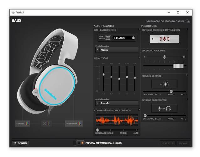This screenshot has width=200, height=157.
Task: Open ESQUERDA earcup illumination settings
Action: [x=74, y=123]
